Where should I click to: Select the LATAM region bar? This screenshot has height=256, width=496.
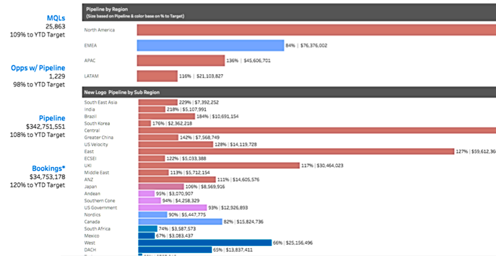[157, 76]
